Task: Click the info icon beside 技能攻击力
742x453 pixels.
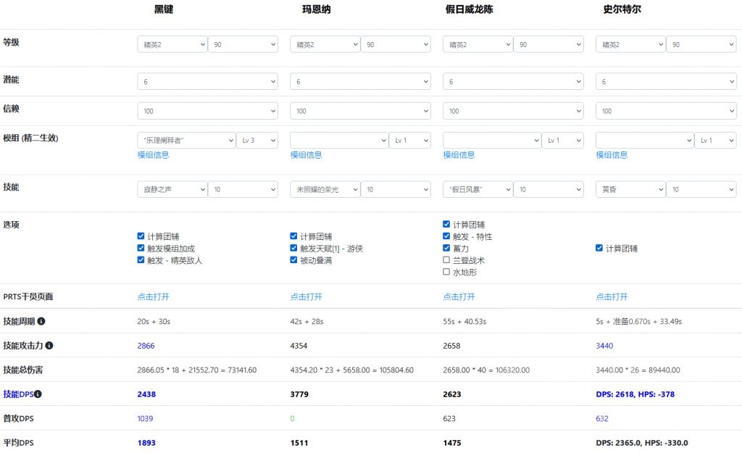Action: click(x=50, y=346)
